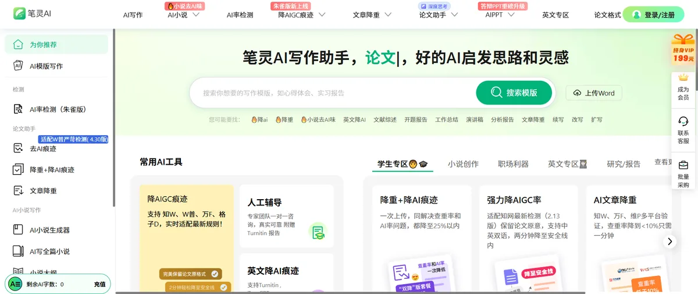Open 英文专区 in top navigation
The width and height of the screenshot is (698, 294).
[555, 15]
